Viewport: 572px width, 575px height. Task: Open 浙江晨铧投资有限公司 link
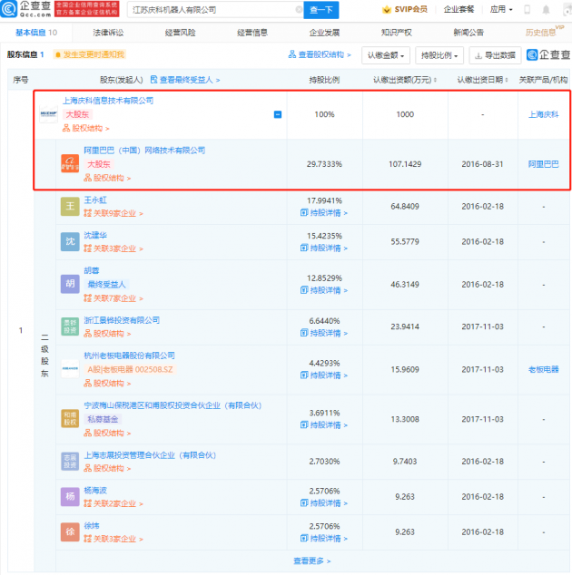click(x=122, y=320)
